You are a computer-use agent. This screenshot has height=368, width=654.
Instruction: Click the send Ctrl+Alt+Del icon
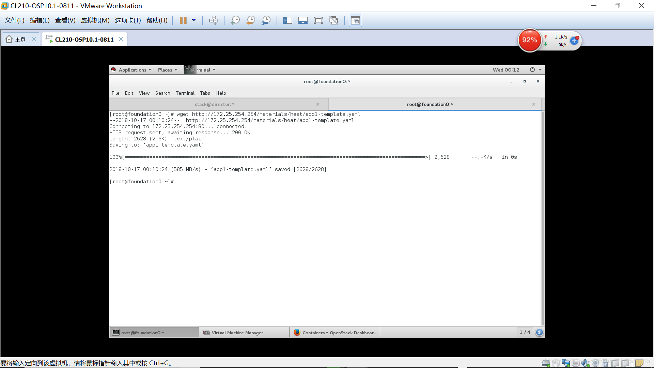[213, 20]
